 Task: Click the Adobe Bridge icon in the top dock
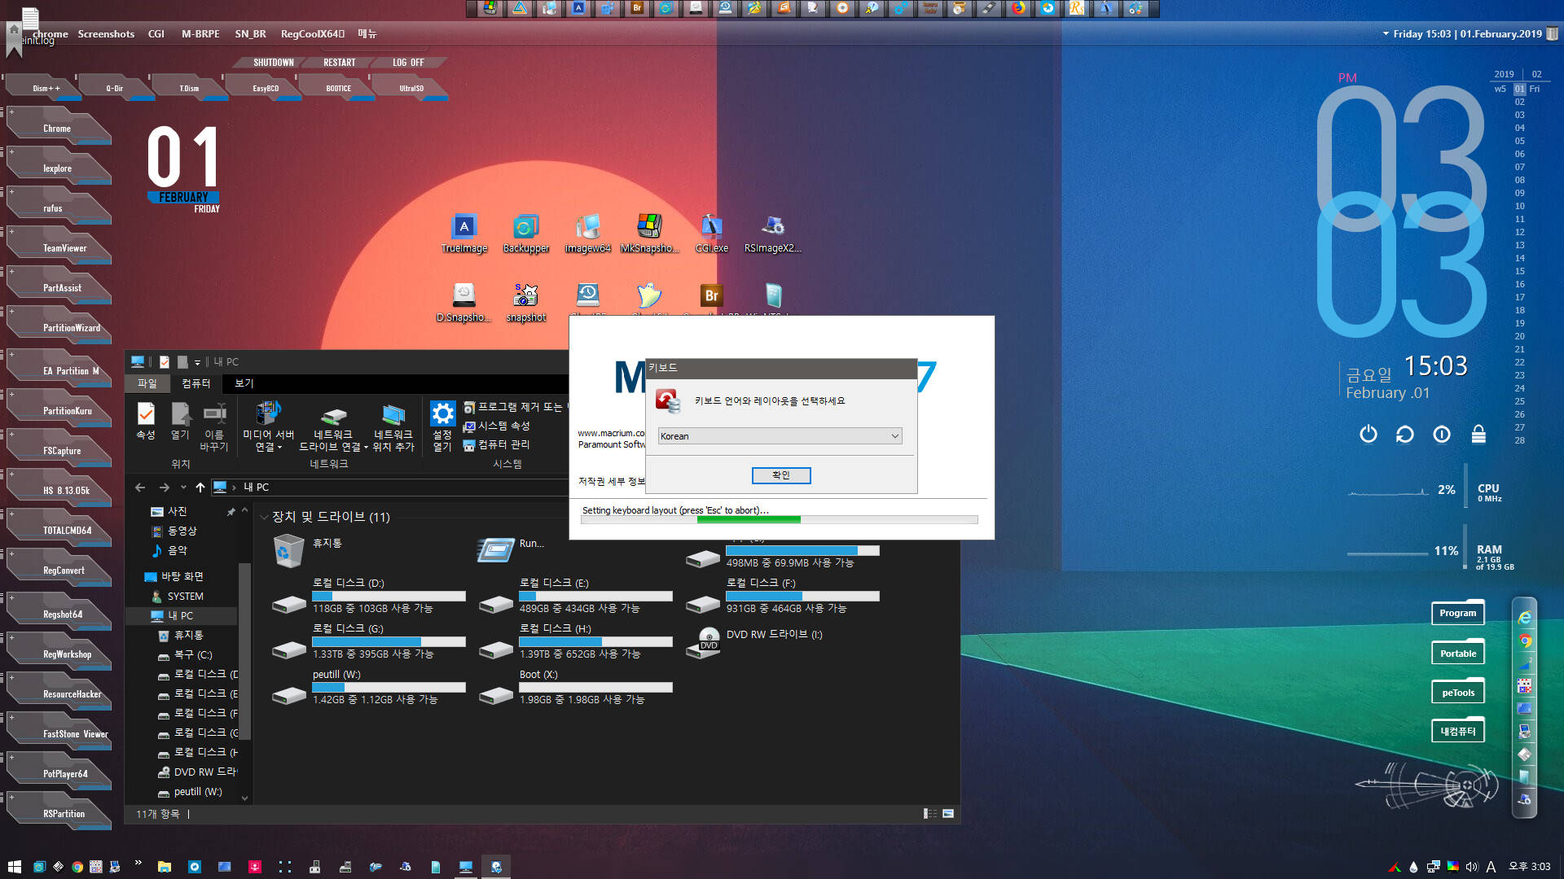(x=637, y=8)
